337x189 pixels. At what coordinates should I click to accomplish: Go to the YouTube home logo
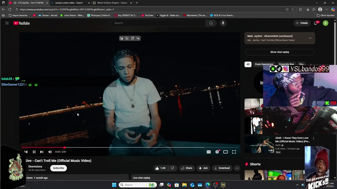point(22,23)
